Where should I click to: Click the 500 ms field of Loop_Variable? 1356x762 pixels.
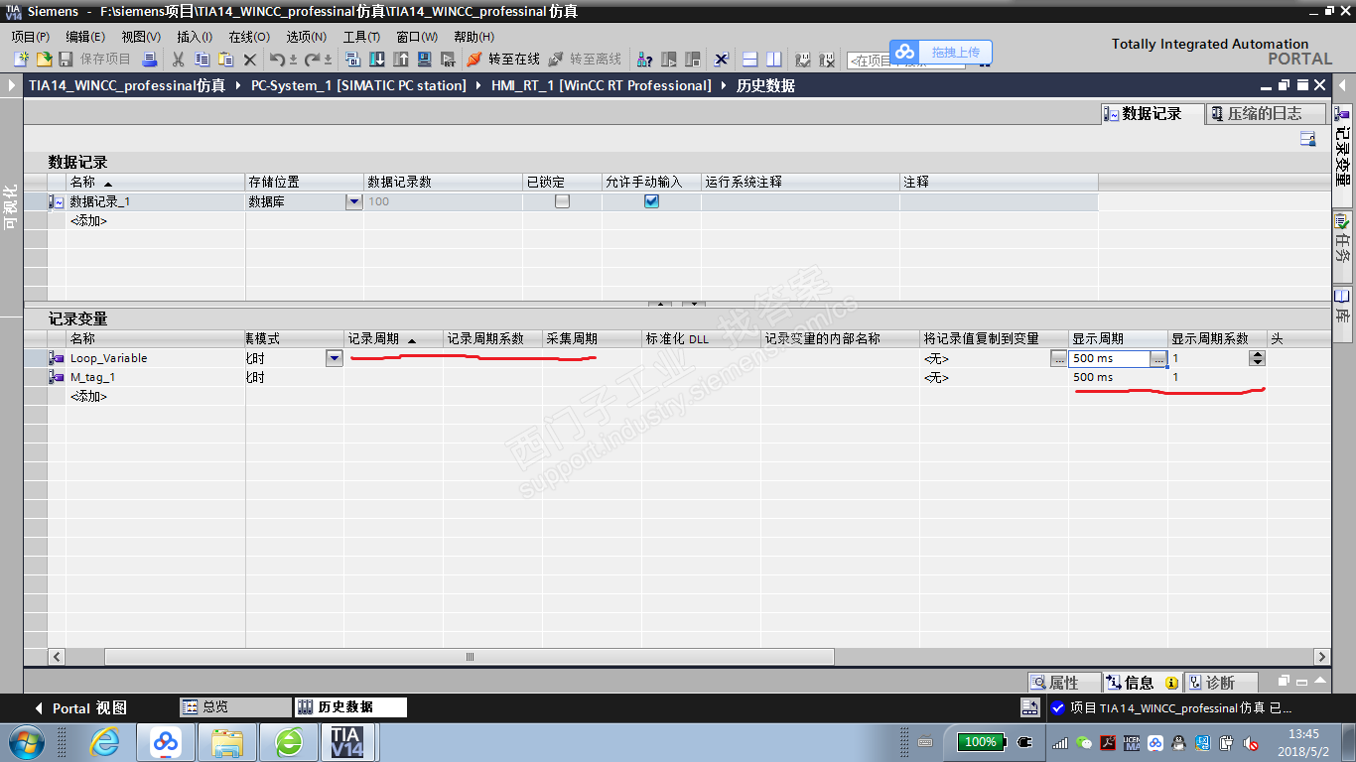(x=1110, y=358)
